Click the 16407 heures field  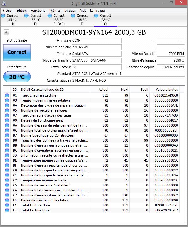(x=171, y=67)
